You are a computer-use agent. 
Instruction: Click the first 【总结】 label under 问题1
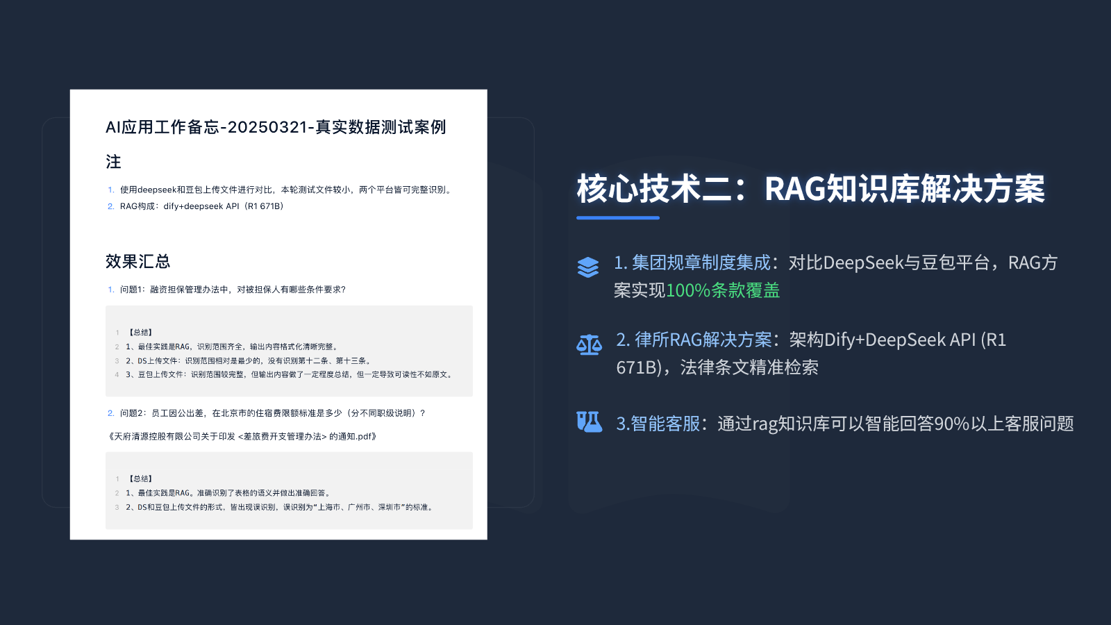[x=140, y=333]
